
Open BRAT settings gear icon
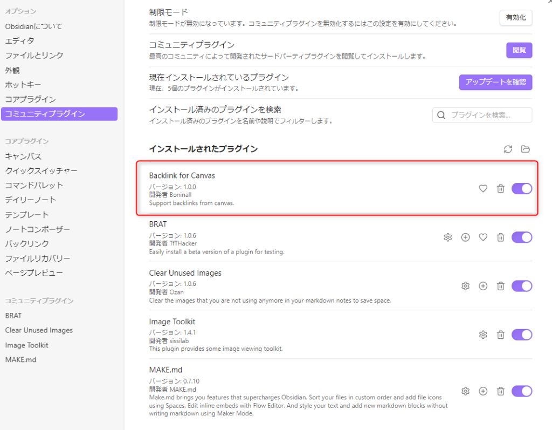(448, 237)
